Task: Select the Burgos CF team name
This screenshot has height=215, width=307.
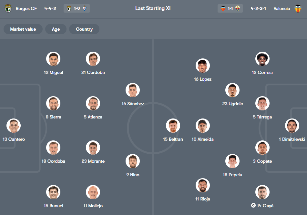Action: click(x=26, y=8)
